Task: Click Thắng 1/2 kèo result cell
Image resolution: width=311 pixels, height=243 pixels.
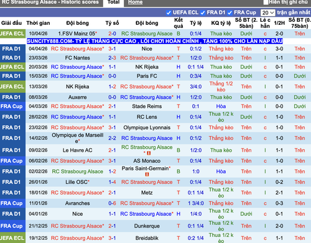Action: click(221, 86)
